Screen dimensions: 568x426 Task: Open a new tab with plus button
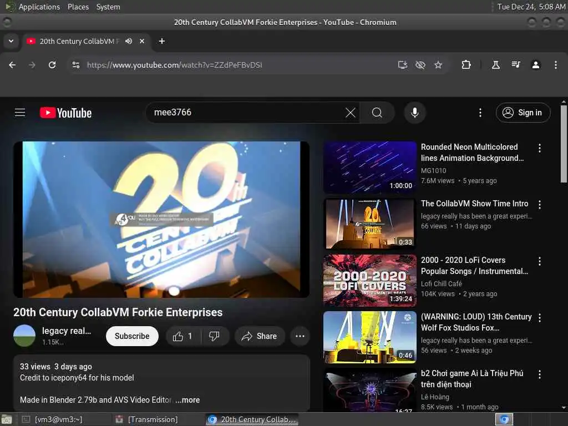click(x=162, y=41)
